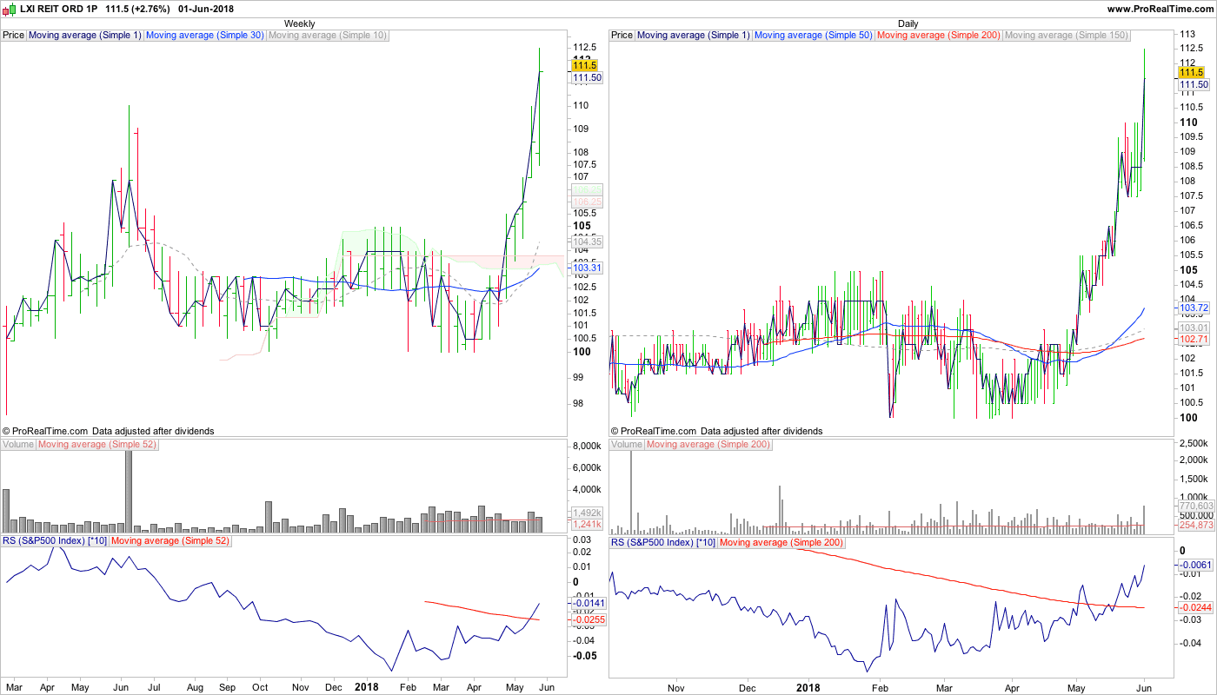Click the -0.0255 weekly RS average tag
Screen dimensions: 1217x695
[x=588, y=619]
